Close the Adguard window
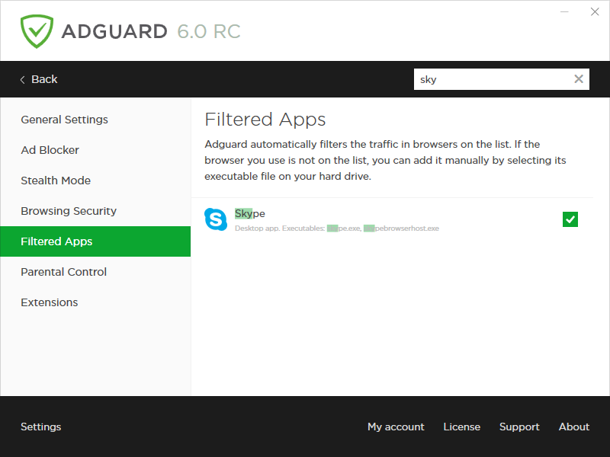 [595, 11]
